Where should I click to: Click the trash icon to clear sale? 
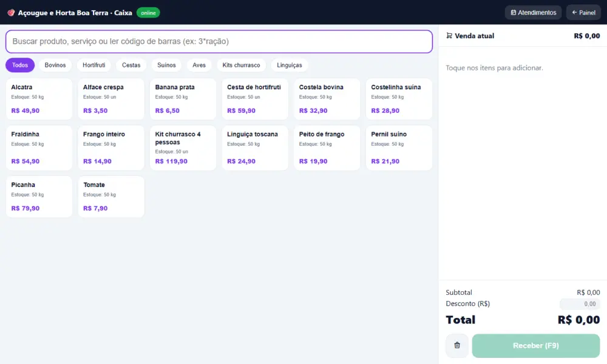point(457,345)
